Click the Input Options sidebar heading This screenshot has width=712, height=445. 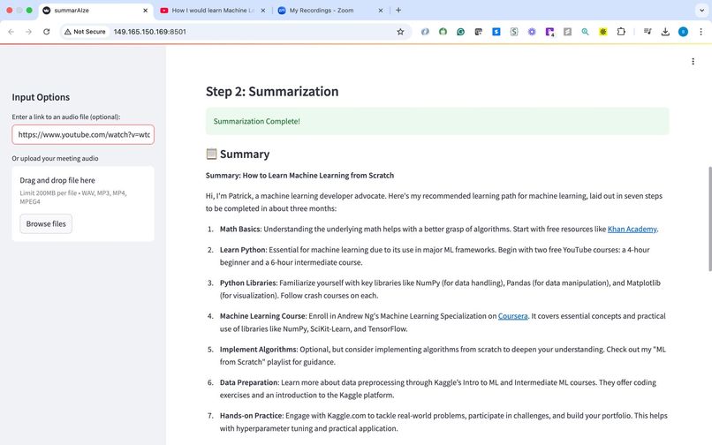coord(41,97)
